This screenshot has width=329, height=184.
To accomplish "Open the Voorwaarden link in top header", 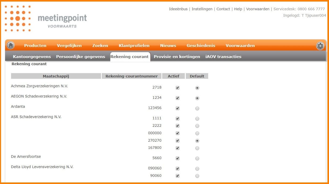I will [258, 9].
